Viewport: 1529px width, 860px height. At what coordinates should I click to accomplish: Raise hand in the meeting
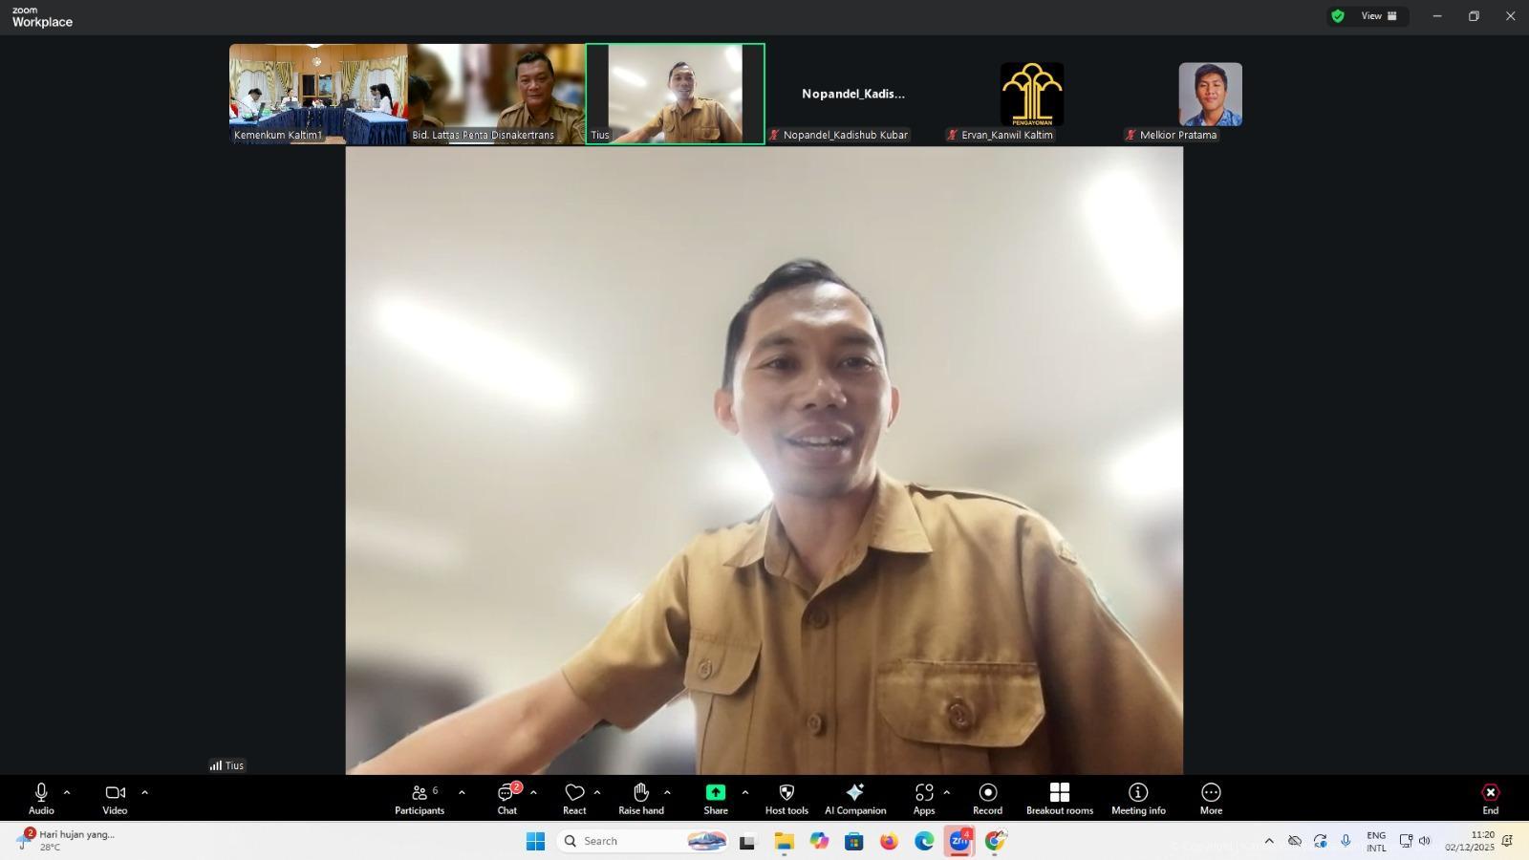(640, 799)
